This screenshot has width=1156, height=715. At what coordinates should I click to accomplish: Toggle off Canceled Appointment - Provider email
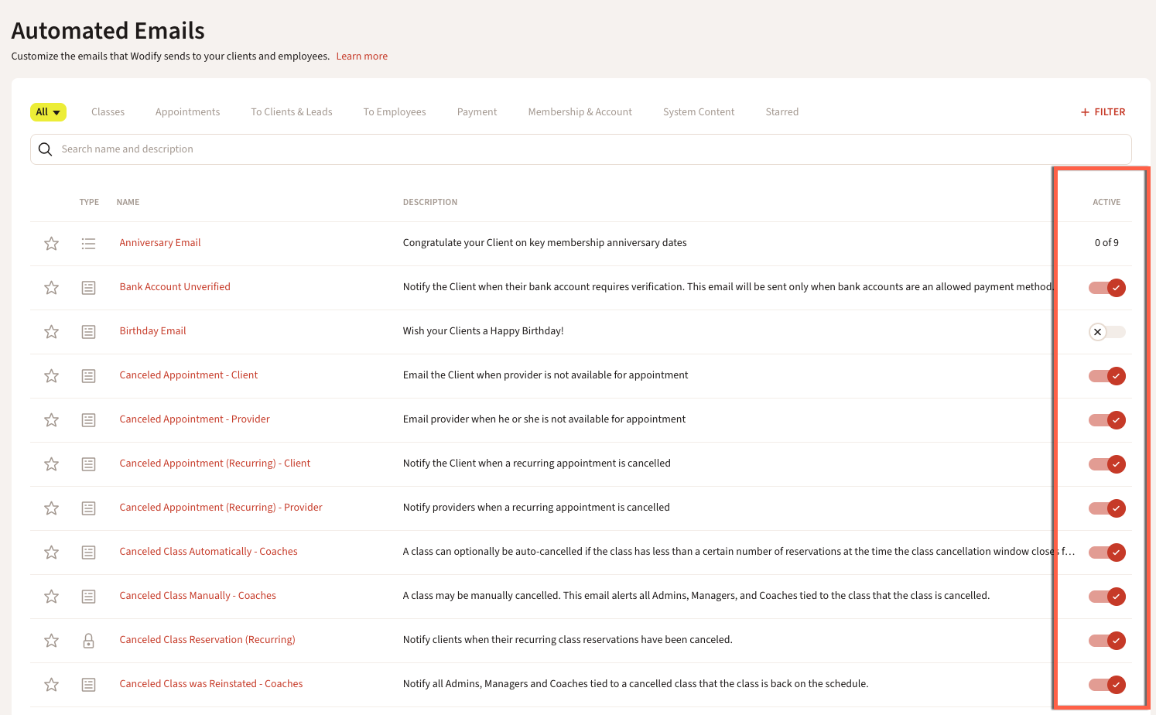pos(1106,420)
